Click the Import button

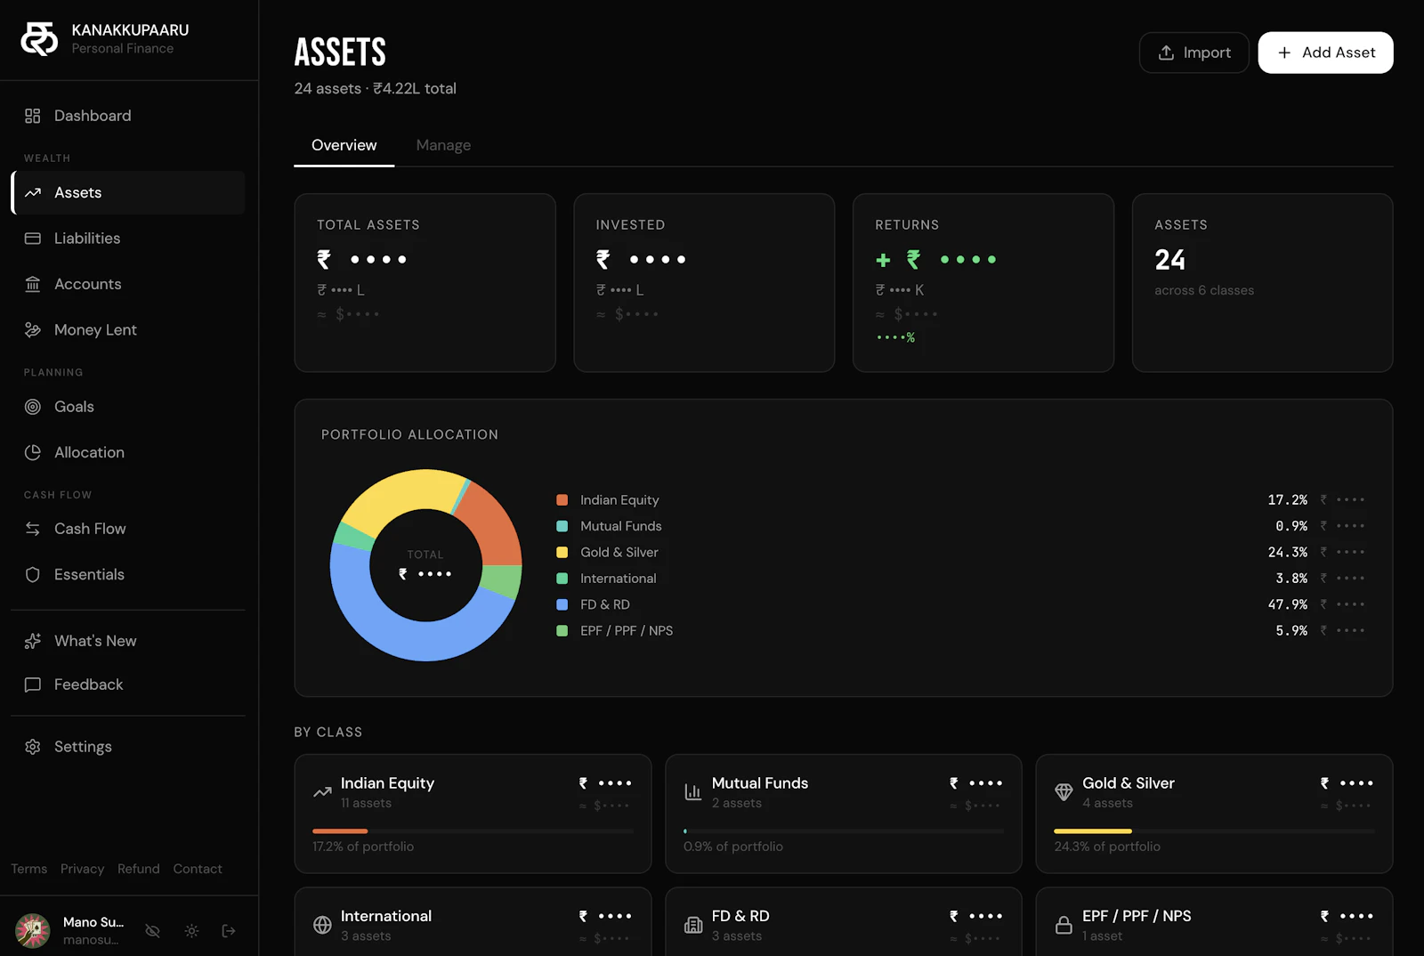tap(1194, 53)
